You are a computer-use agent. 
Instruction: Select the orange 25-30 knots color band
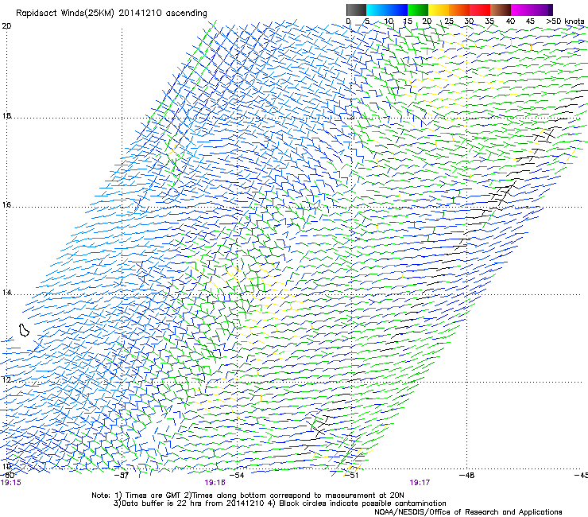[x=459, y=10]
